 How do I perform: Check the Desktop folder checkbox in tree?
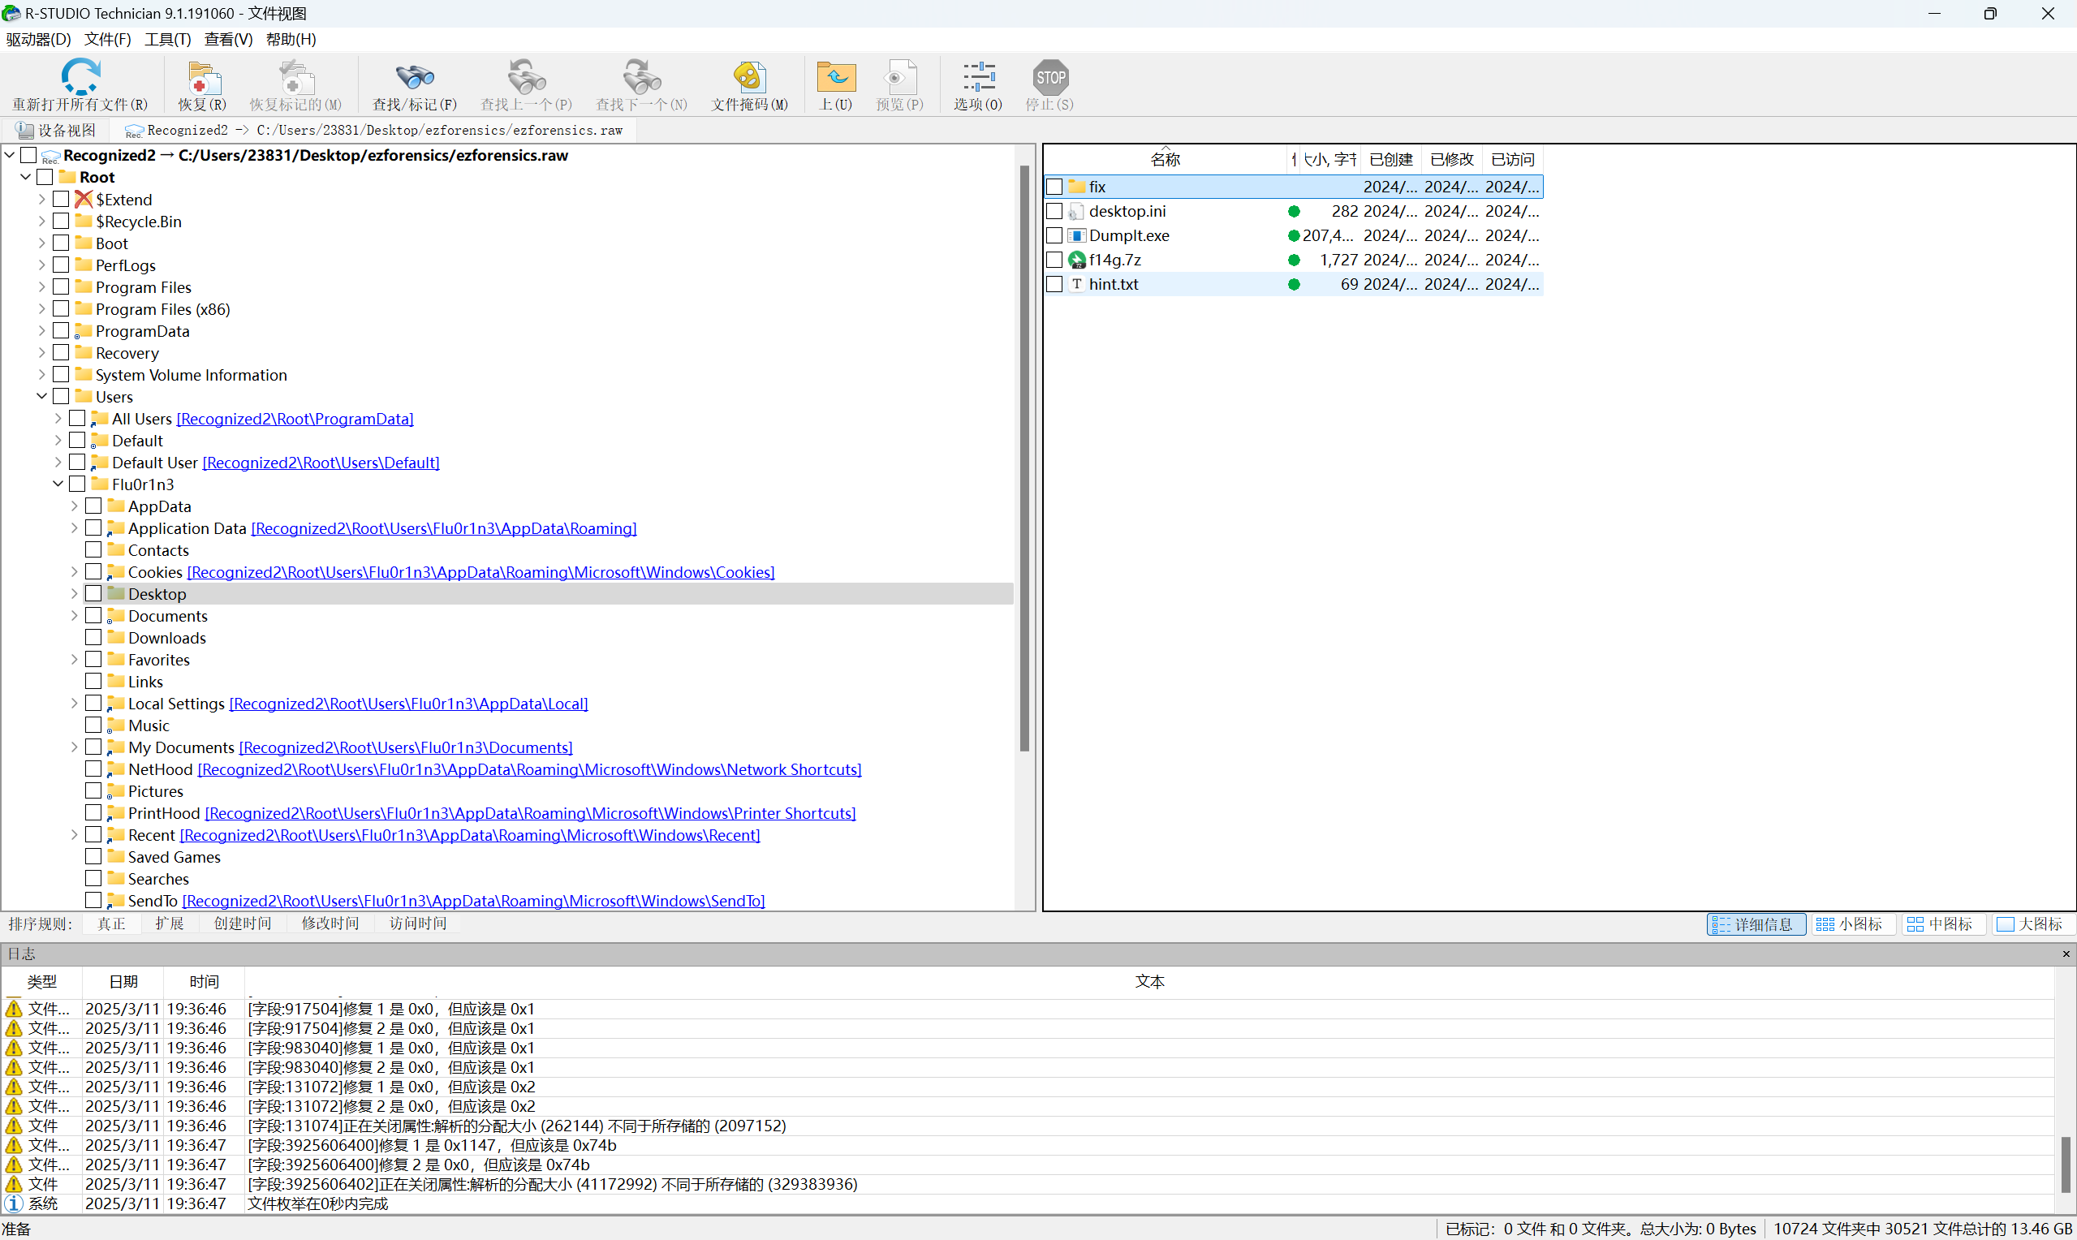tap(93, 593)
